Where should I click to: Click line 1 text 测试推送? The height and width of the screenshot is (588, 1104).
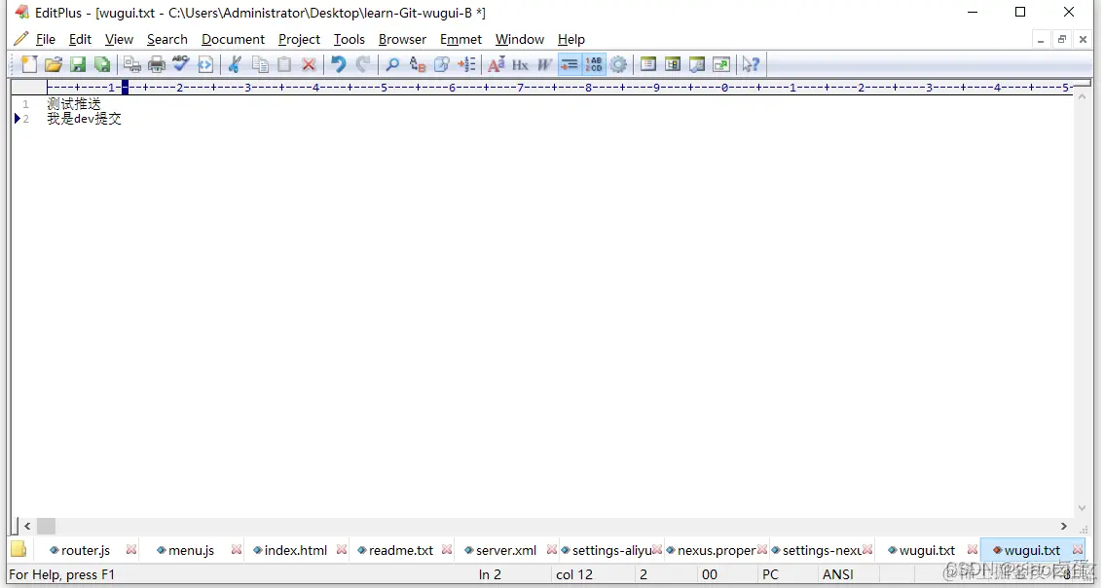click(74, 104)
